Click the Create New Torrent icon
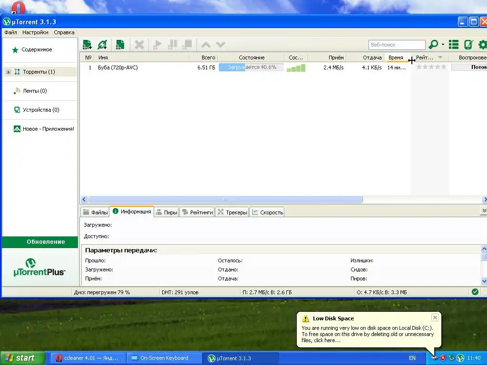Image resolution: width=487 pixels, height=365 pixels. point(120,45)
